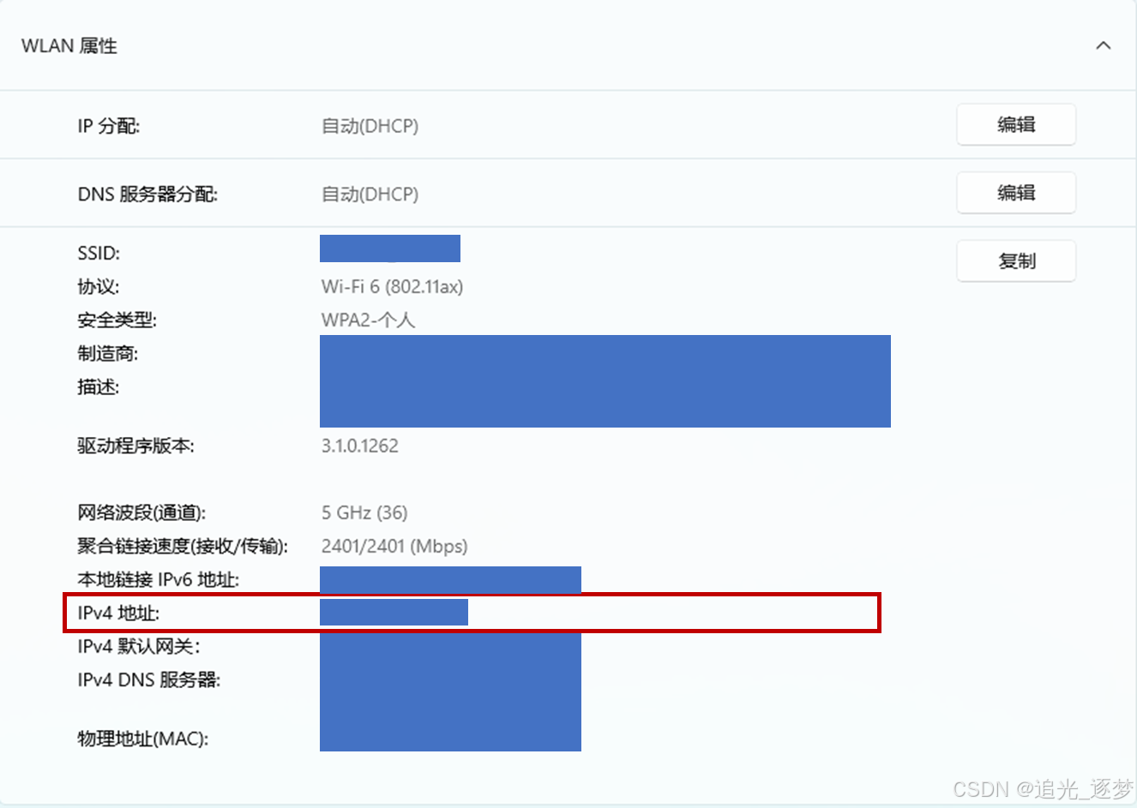This screenshot has height=808, width=1137.
Task: Collapse the WLAN 属性 section chevron
Action: coord(1103,45)
